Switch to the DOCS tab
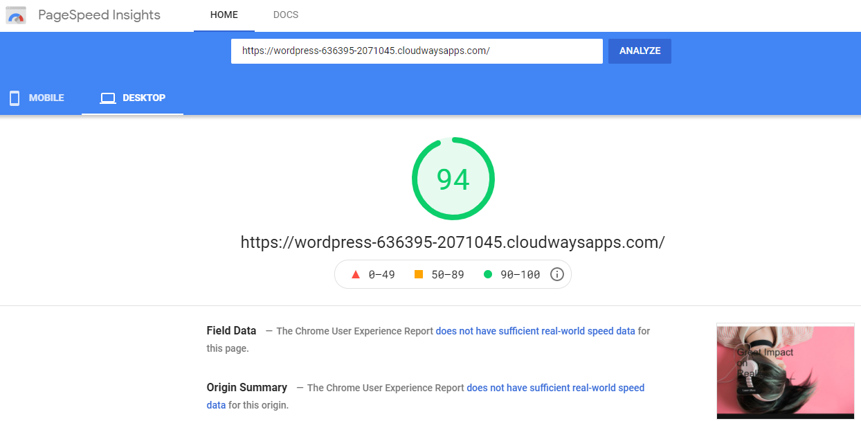 click(285, 15)
